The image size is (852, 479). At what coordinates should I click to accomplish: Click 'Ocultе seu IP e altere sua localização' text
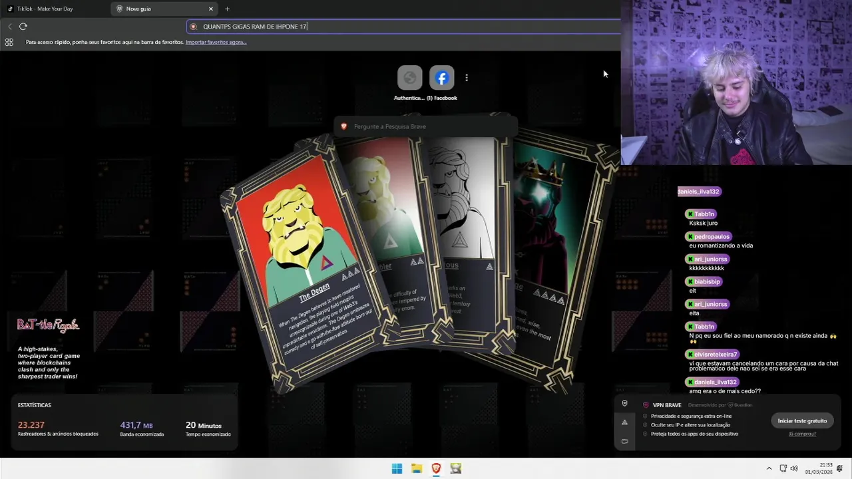click(x=690, y=424)
